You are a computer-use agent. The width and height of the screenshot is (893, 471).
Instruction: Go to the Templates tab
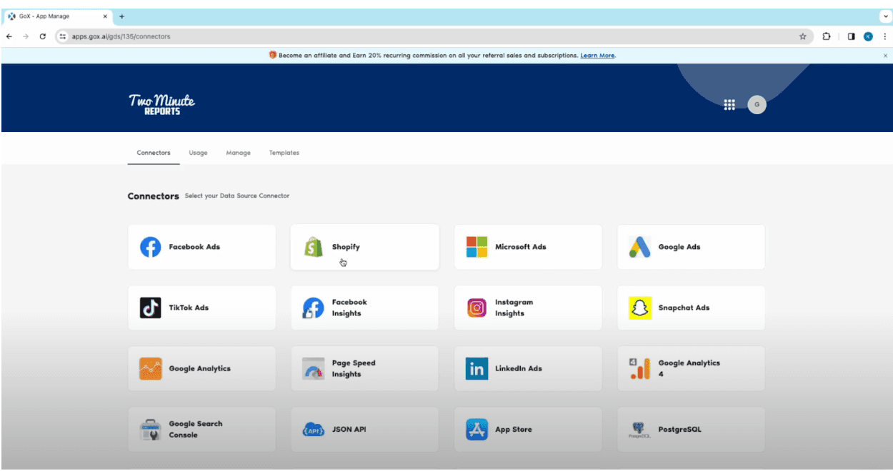284,153
